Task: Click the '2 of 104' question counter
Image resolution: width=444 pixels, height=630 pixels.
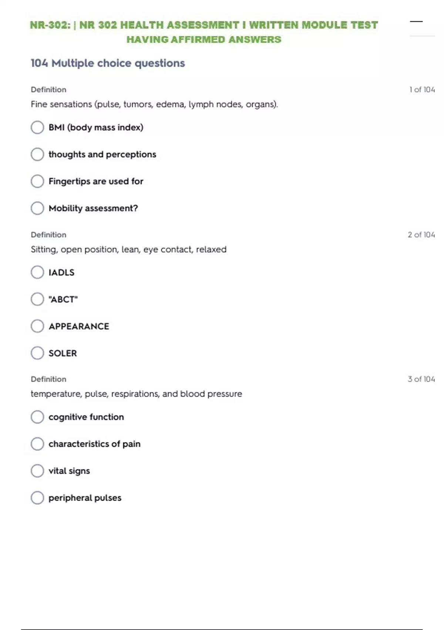Action: [421, 235]
